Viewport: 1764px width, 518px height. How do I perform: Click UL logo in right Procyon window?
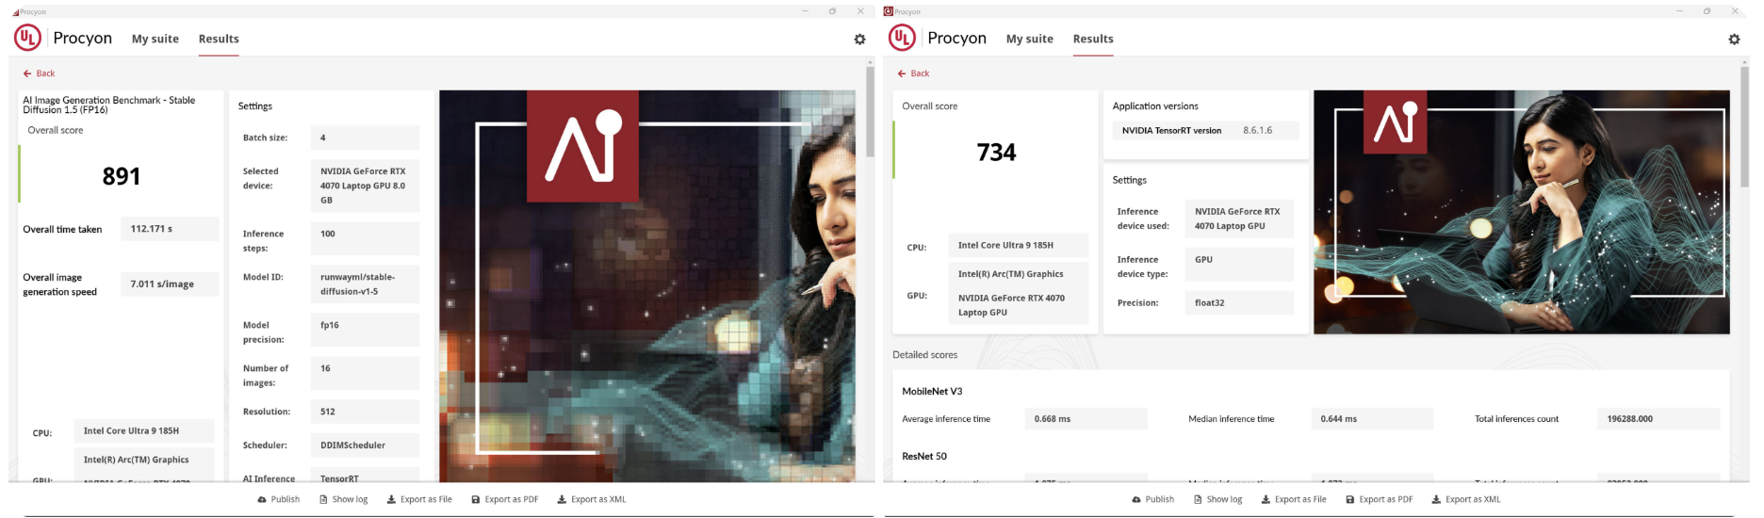point(902,38)
